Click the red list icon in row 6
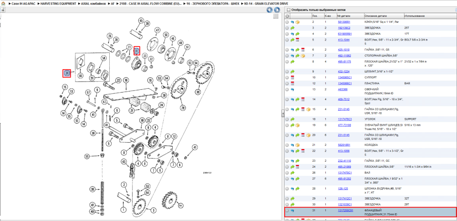The image size is (457, 221). coord(303,50)
